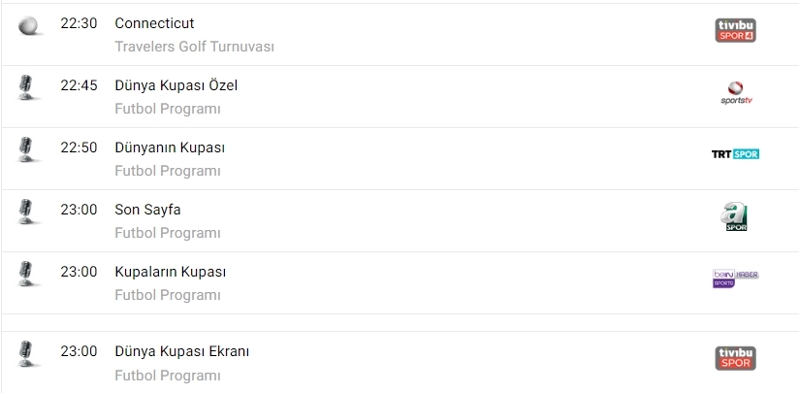Open the Tivibu Spor 4 channel logo
The width and height of the screenshot is (799, 393).
[x=735, y=31]
